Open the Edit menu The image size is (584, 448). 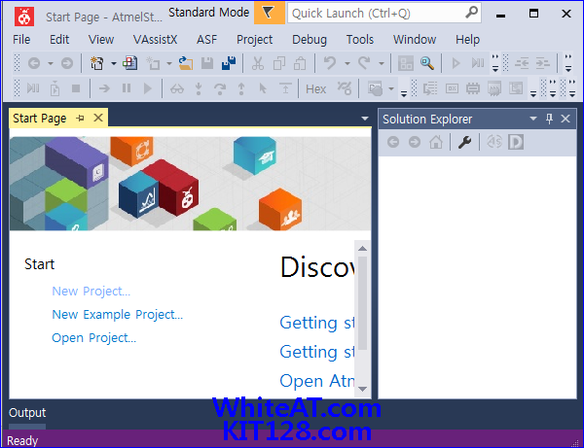pos(59,40)
